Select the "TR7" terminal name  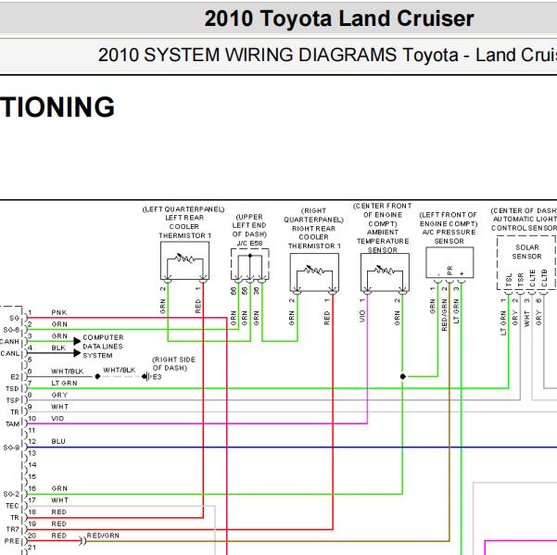(13, 529)
